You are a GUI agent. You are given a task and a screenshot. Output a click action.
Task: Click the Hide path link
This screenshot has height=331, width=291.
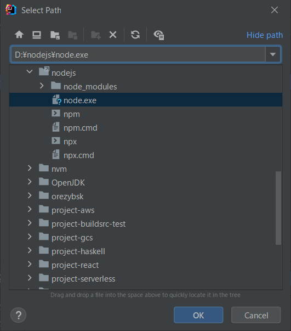265,35
